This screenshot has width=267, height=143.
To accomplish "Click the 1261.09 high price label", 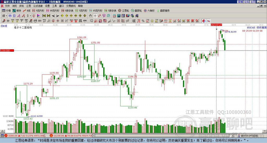I will click(x=82, y=38).
